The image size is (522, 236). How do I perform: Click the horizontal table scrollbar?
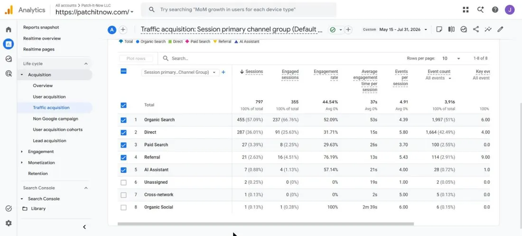(x=266, y=224)
